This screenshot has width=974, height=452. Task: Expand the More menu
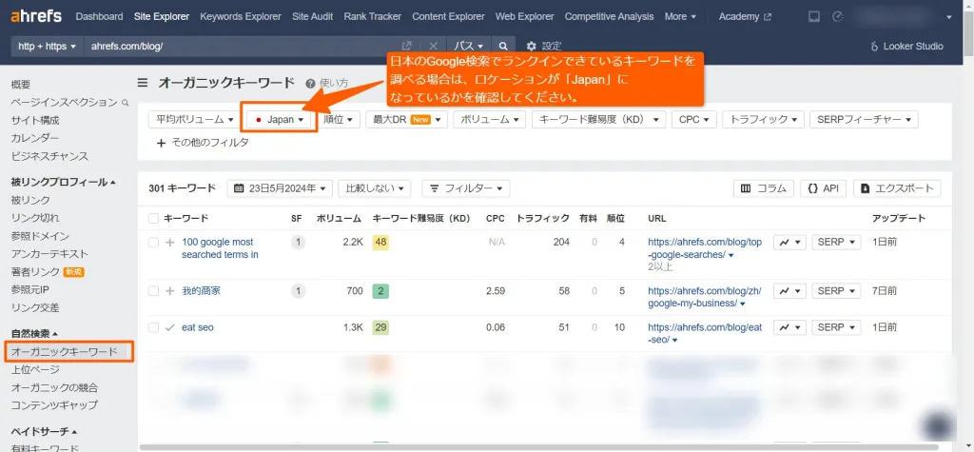tap(680, 17)
